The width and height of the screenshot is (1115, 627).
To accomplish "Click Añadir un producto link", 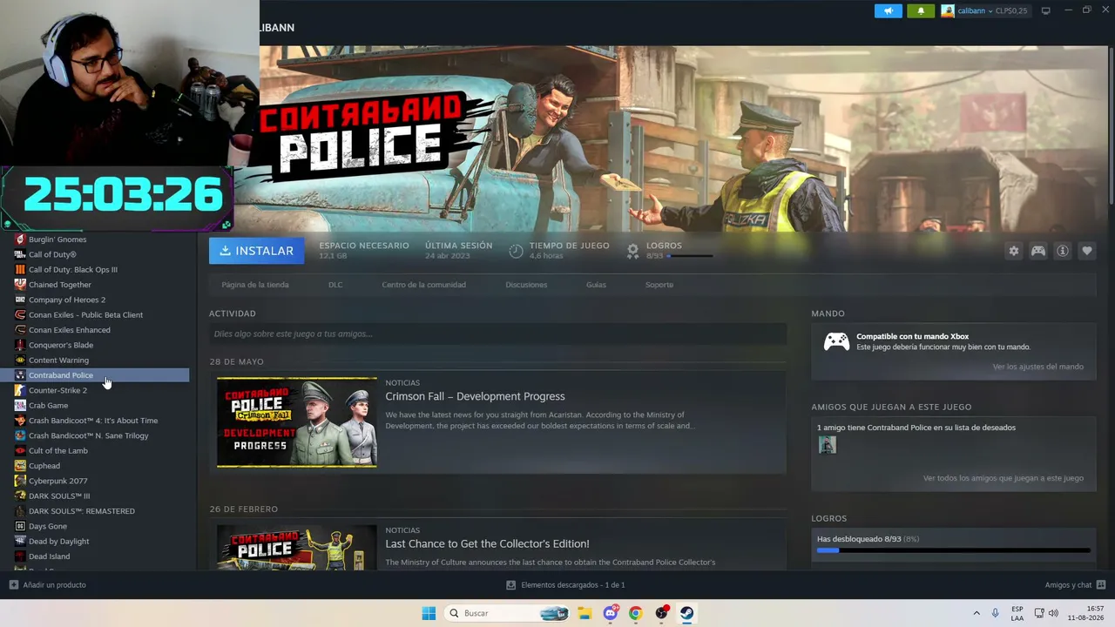I will pos(55,585).
